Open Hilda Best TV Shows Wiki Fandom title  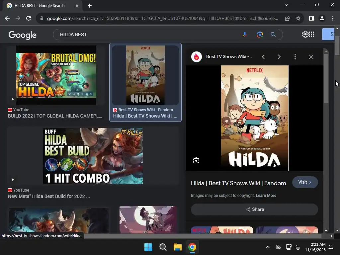coord(238,183)
